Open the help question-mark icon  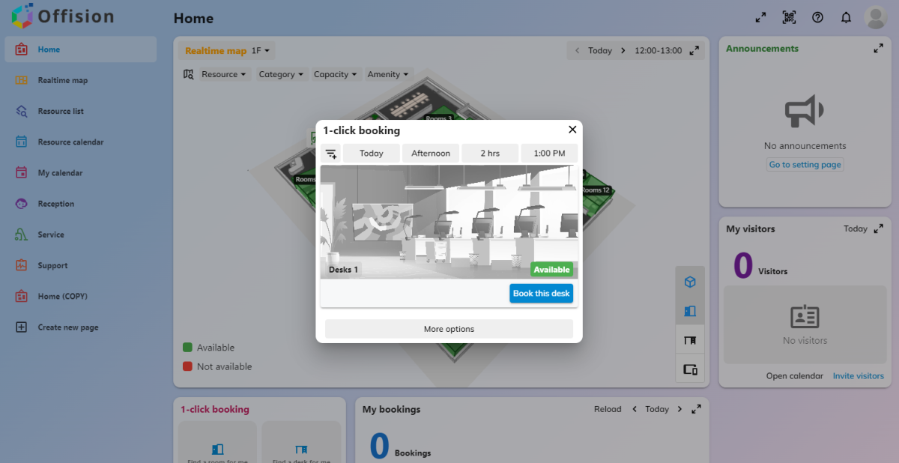(817, 17)
